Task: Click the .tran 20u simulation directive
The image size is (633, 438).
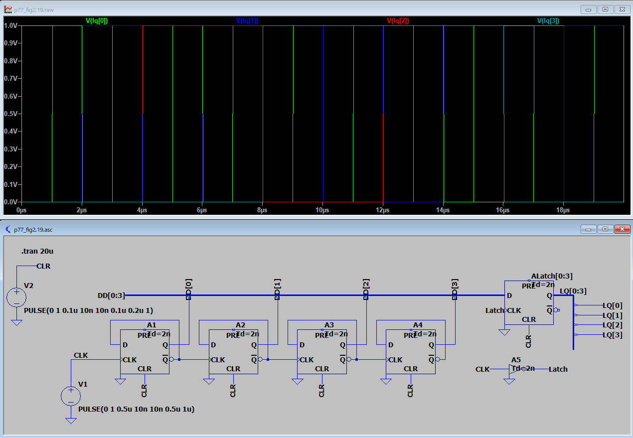Action: (x=37, y=252)
